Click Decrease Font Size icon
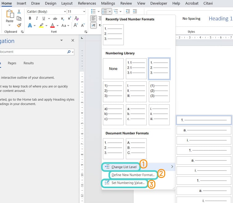The height and width of the screenshot is (203, 233). [x=83, y=25]
